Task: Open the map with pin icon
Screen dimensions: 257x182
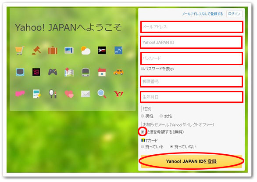Action: pos(69,72)
